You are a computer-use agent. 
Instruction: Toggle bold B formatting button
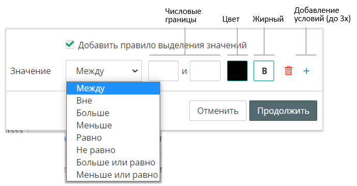pos(264,71)
